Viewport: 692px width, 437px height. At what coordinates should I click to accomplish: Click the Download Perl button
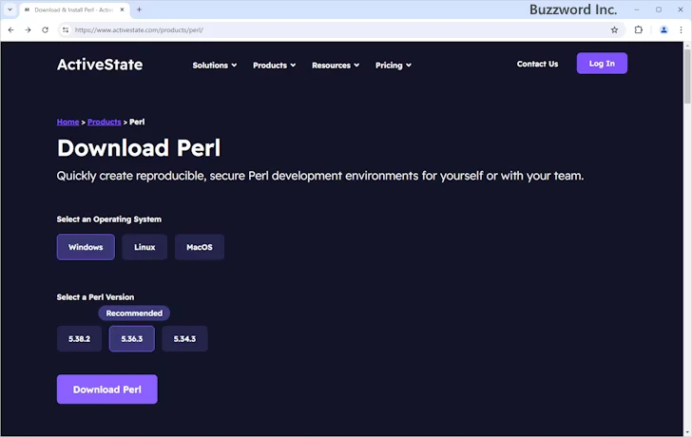(107, 389)
